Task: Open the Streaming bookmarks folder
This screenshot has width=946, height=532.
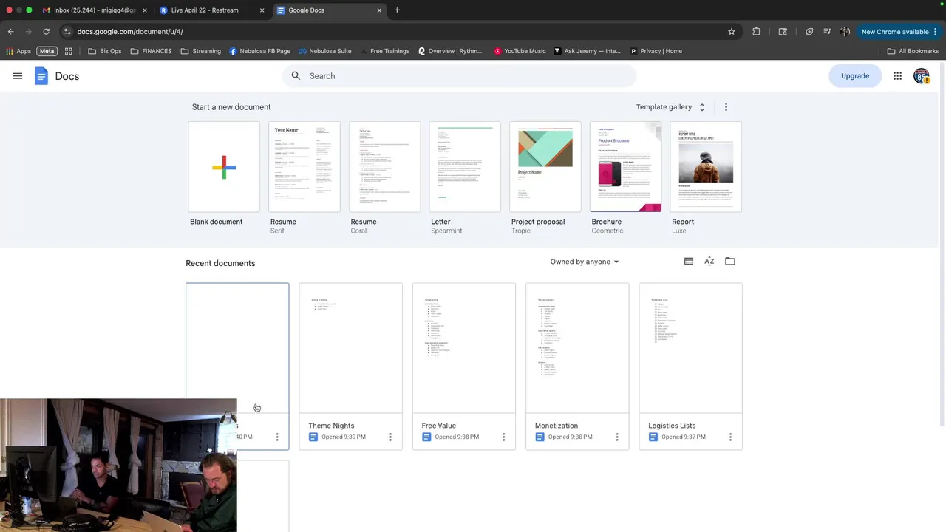Action: pos(200,51)
